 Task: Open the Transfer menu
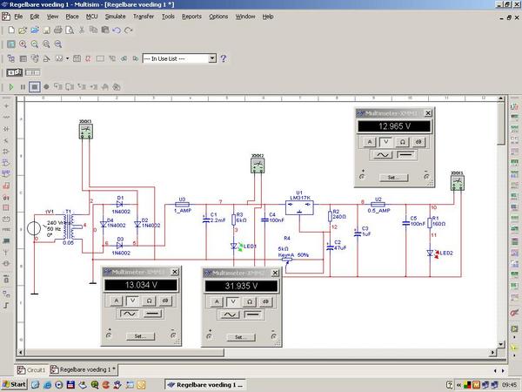tap(143, 17)
